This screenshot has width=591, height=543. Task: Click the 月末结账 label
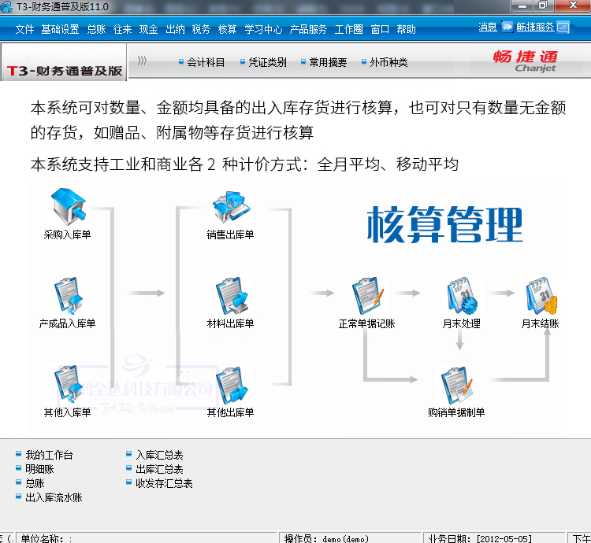tap(540, 323)
